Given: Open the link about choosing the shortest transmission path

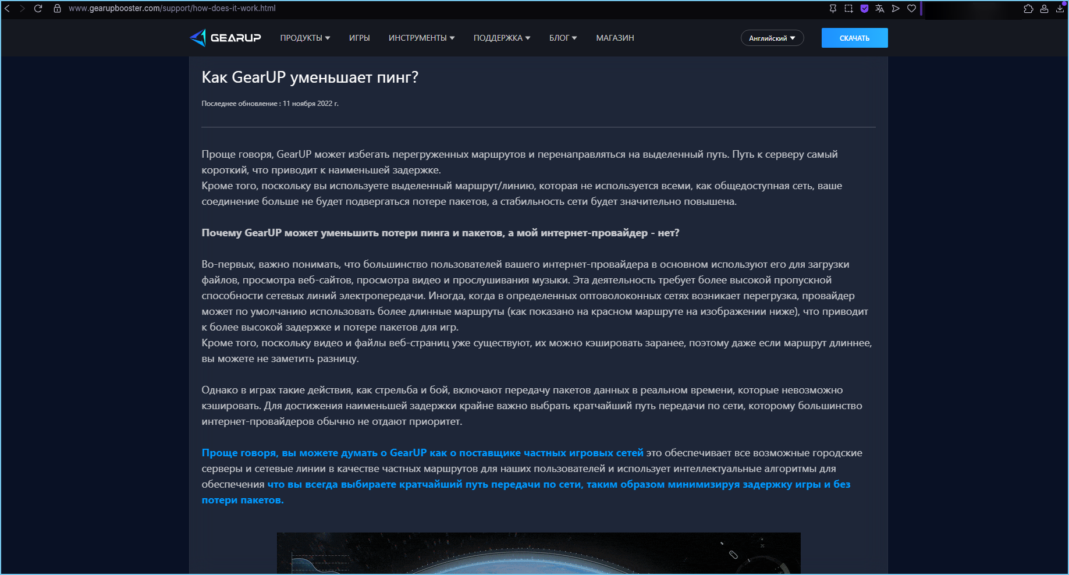Looking at the screenshot, I should (x=526, y=492).
